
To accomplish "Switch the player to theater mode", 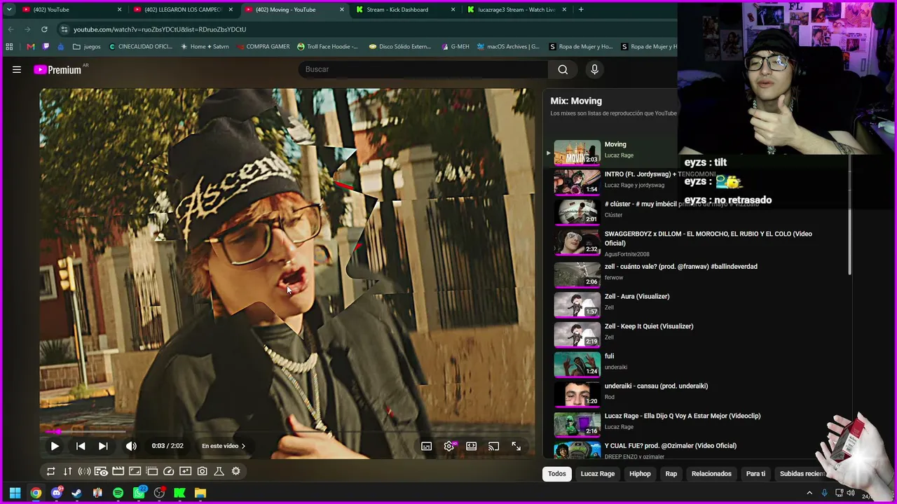I will 472,446.
